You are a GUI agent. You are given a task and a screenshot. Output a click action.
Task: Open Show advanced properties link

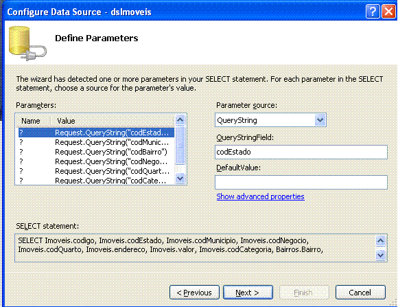[x=261, y=196]
